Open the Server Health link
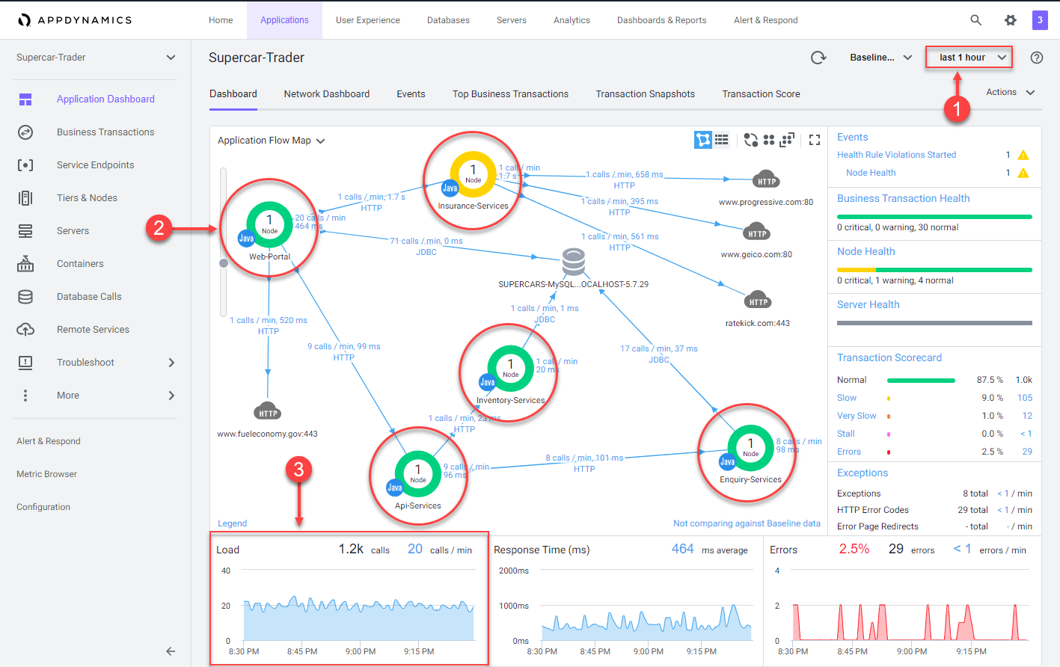The image size is (1060, 667). click(x=868, y=304)
